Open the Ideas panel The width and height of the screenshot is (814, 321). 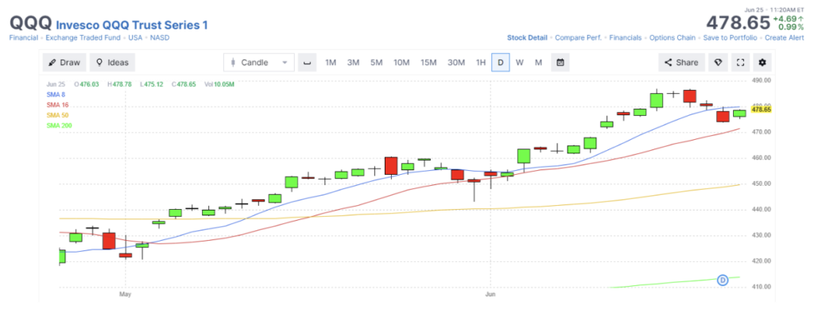[112, 62]
